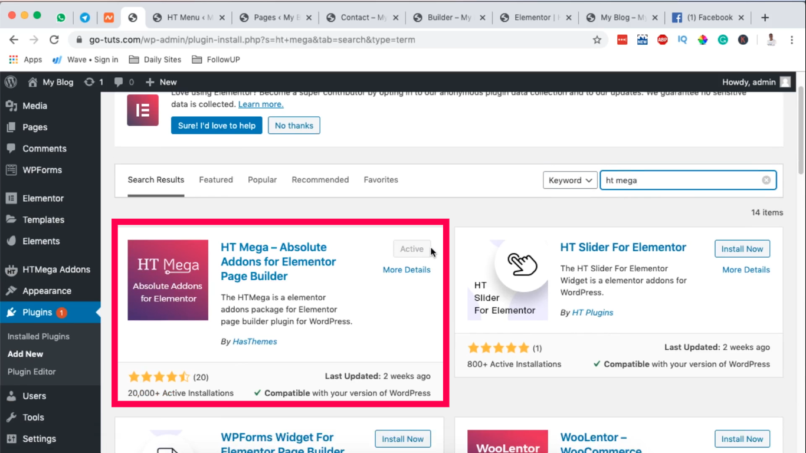
Task: Close the Builder browser tab
Action: [482, 18]
